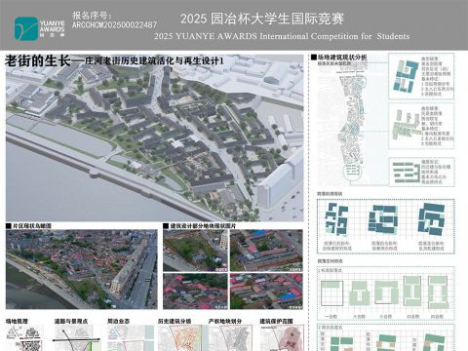Click the bottom-left red-roof site photo
Viewport: 468px width, 351px height.
click(195, 291)
